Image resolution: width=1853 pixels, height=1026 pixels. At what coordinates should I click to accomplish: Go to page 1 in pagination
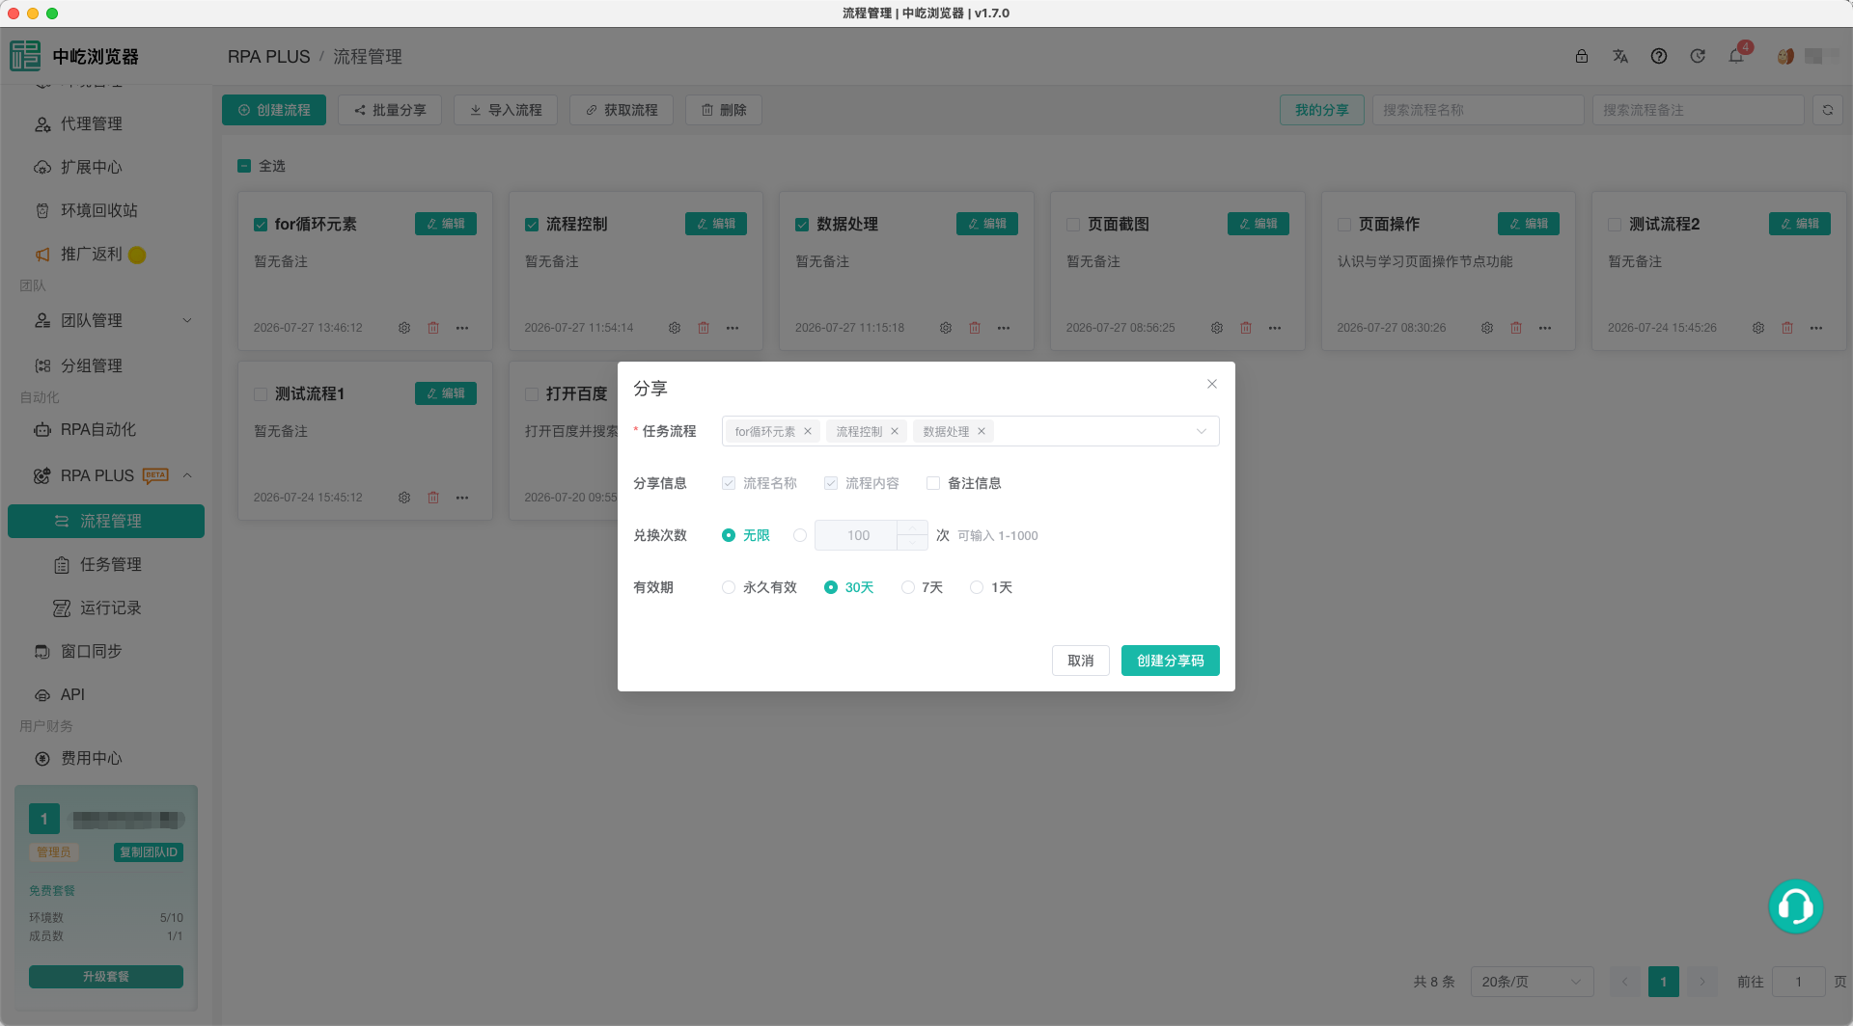pos(1664,982)
